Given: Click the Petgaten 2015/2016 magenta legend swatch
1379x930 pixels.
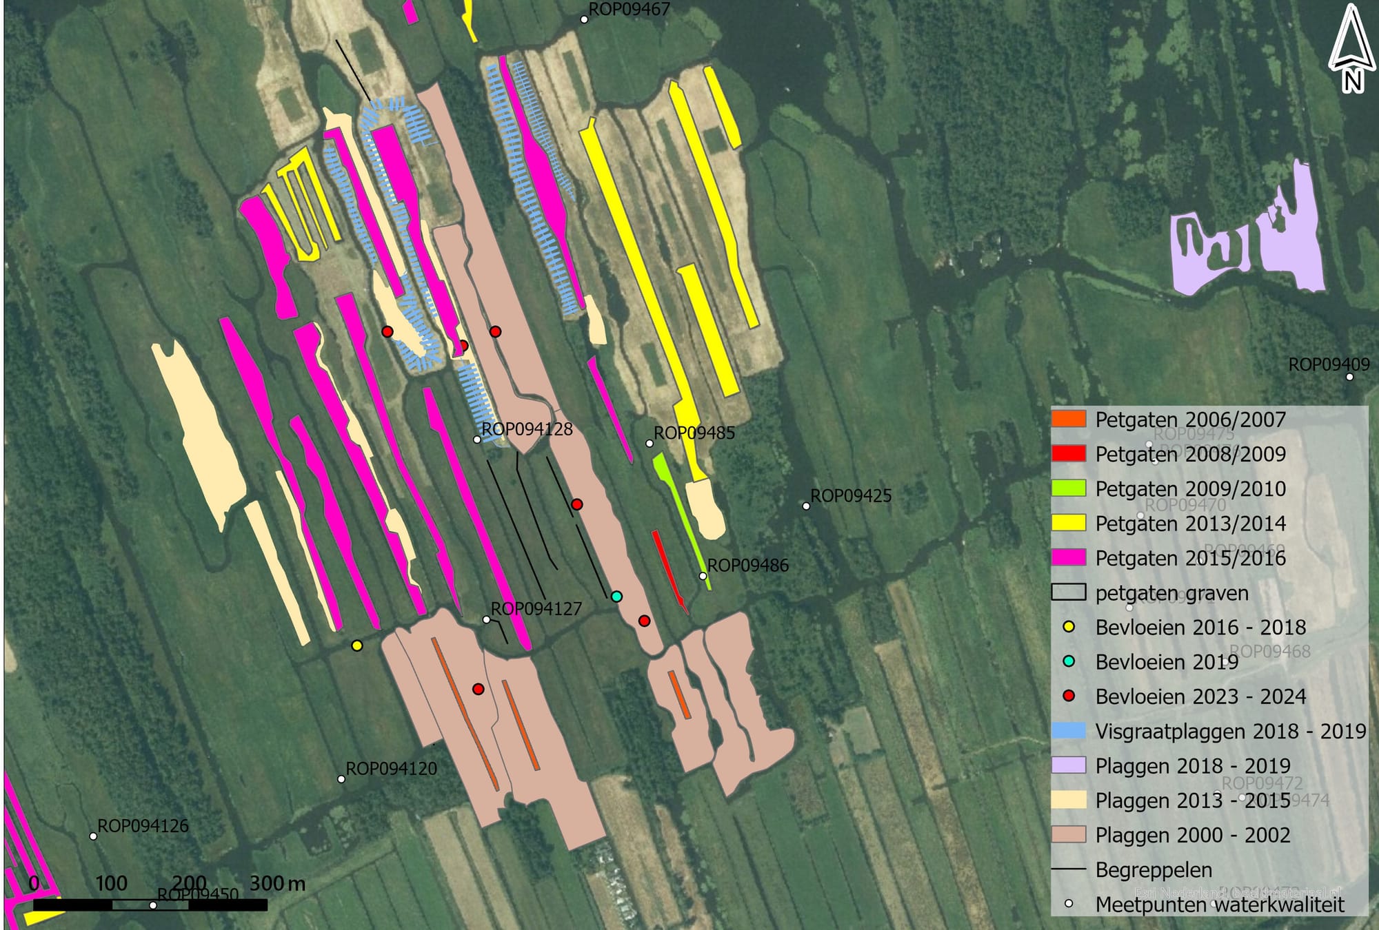Looking at the screenshot, I should (1069, 557).
